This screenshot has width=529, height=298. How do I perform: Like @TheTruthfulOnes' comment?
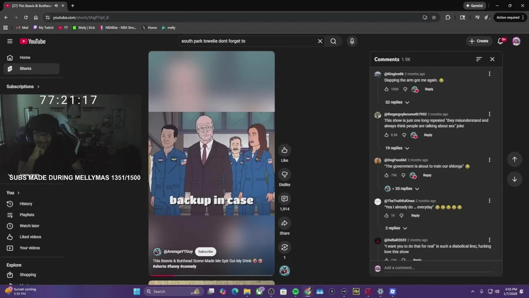pyautogui.click(x=386, y=216)
